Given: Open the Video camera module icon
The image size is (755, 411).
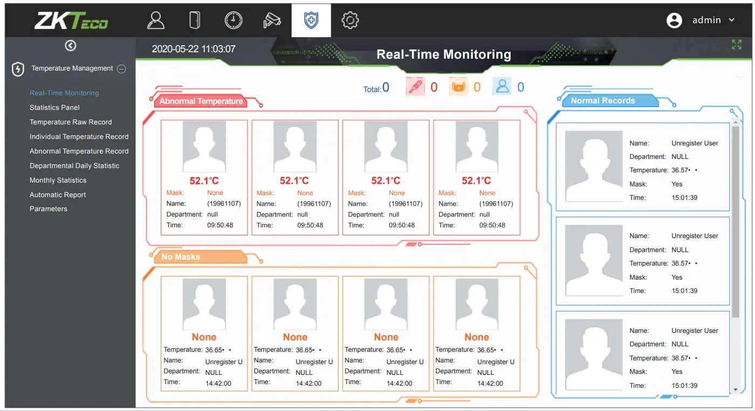Looking at the screenshot, I should click(272, 20).
